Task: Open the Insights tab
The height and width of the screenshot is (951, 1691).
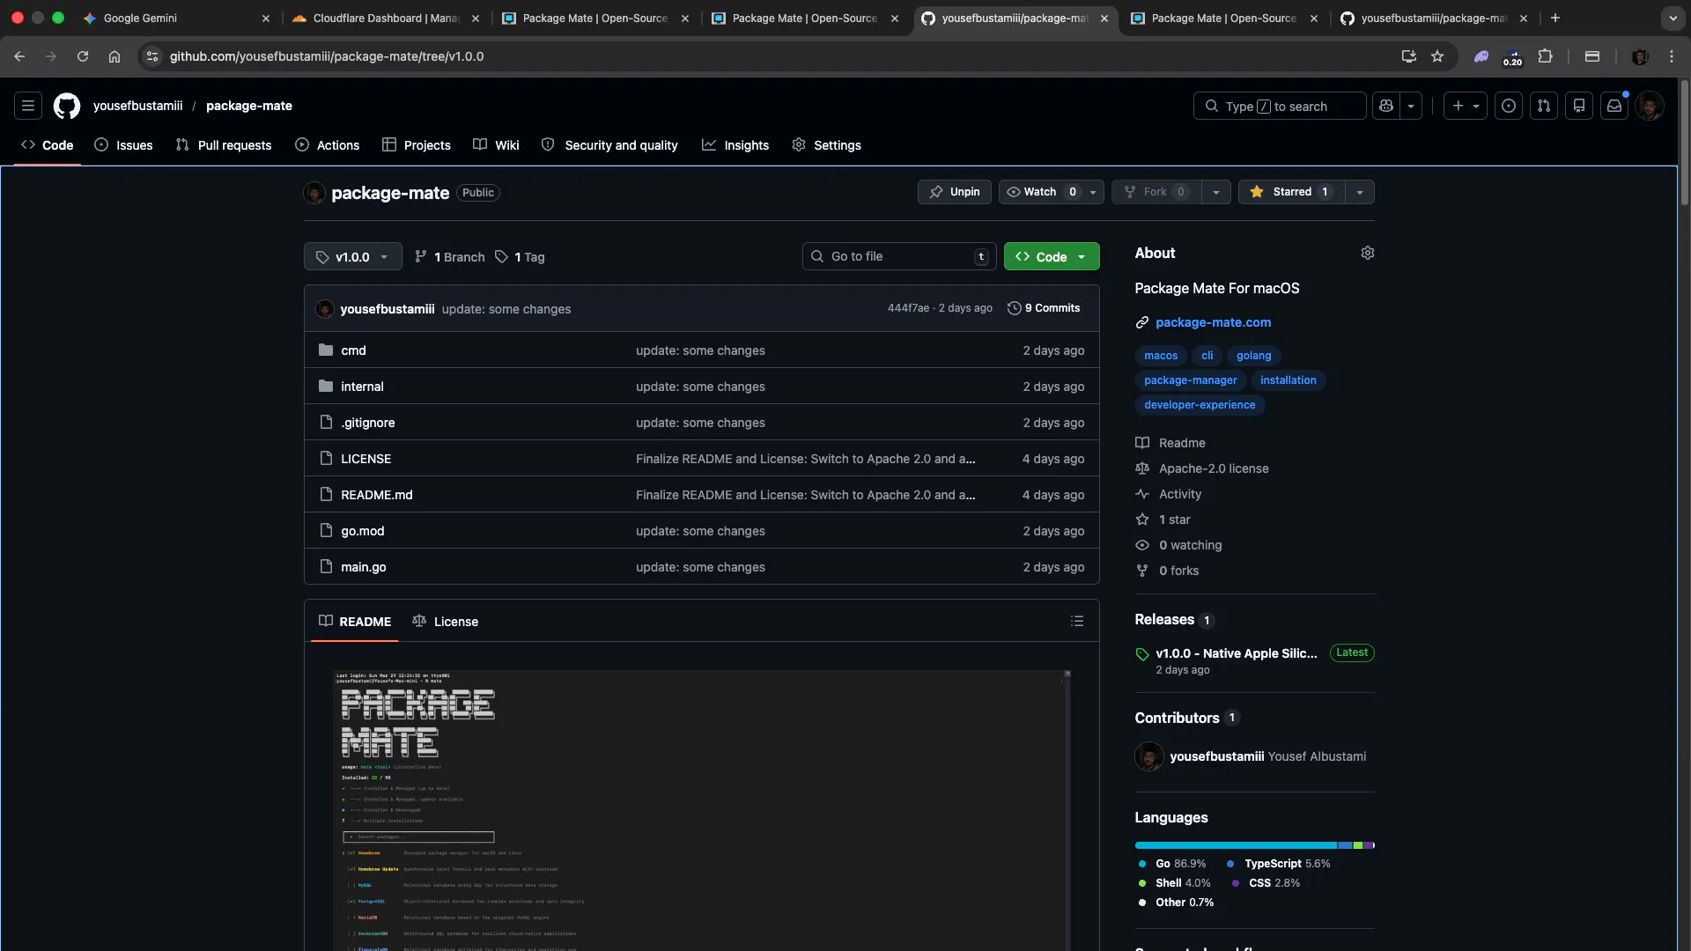Action: click(x=735, y=145)
